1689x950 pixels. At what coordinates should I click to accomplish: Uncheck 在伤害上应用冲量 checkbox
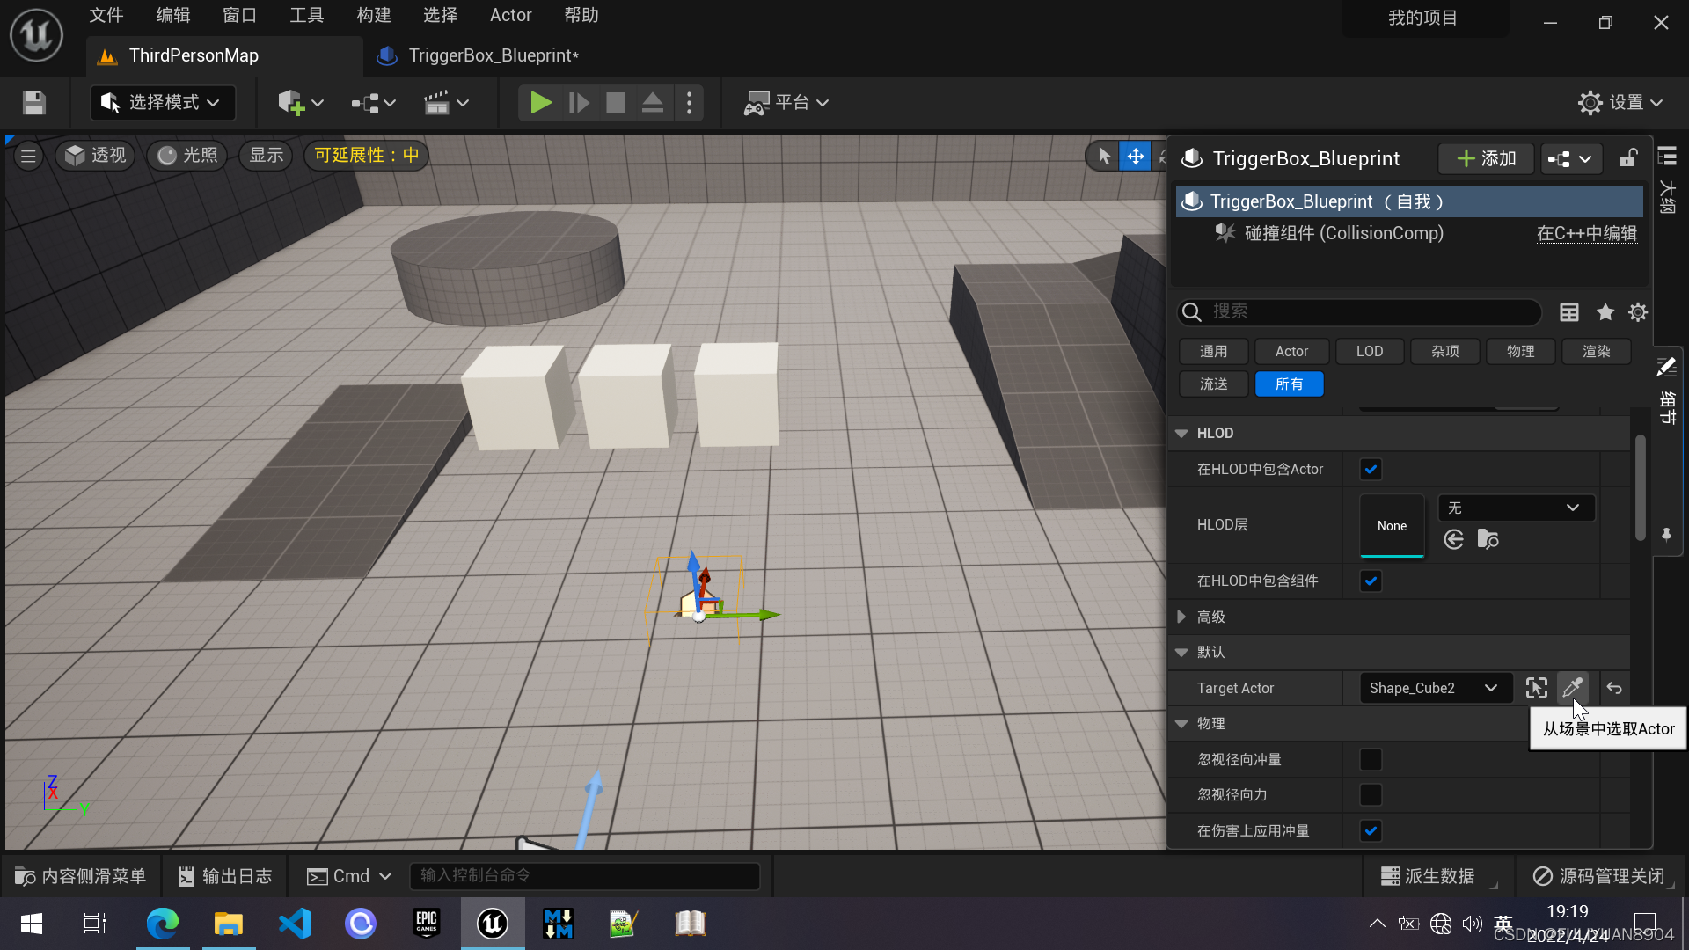(x=1371, y=830)
